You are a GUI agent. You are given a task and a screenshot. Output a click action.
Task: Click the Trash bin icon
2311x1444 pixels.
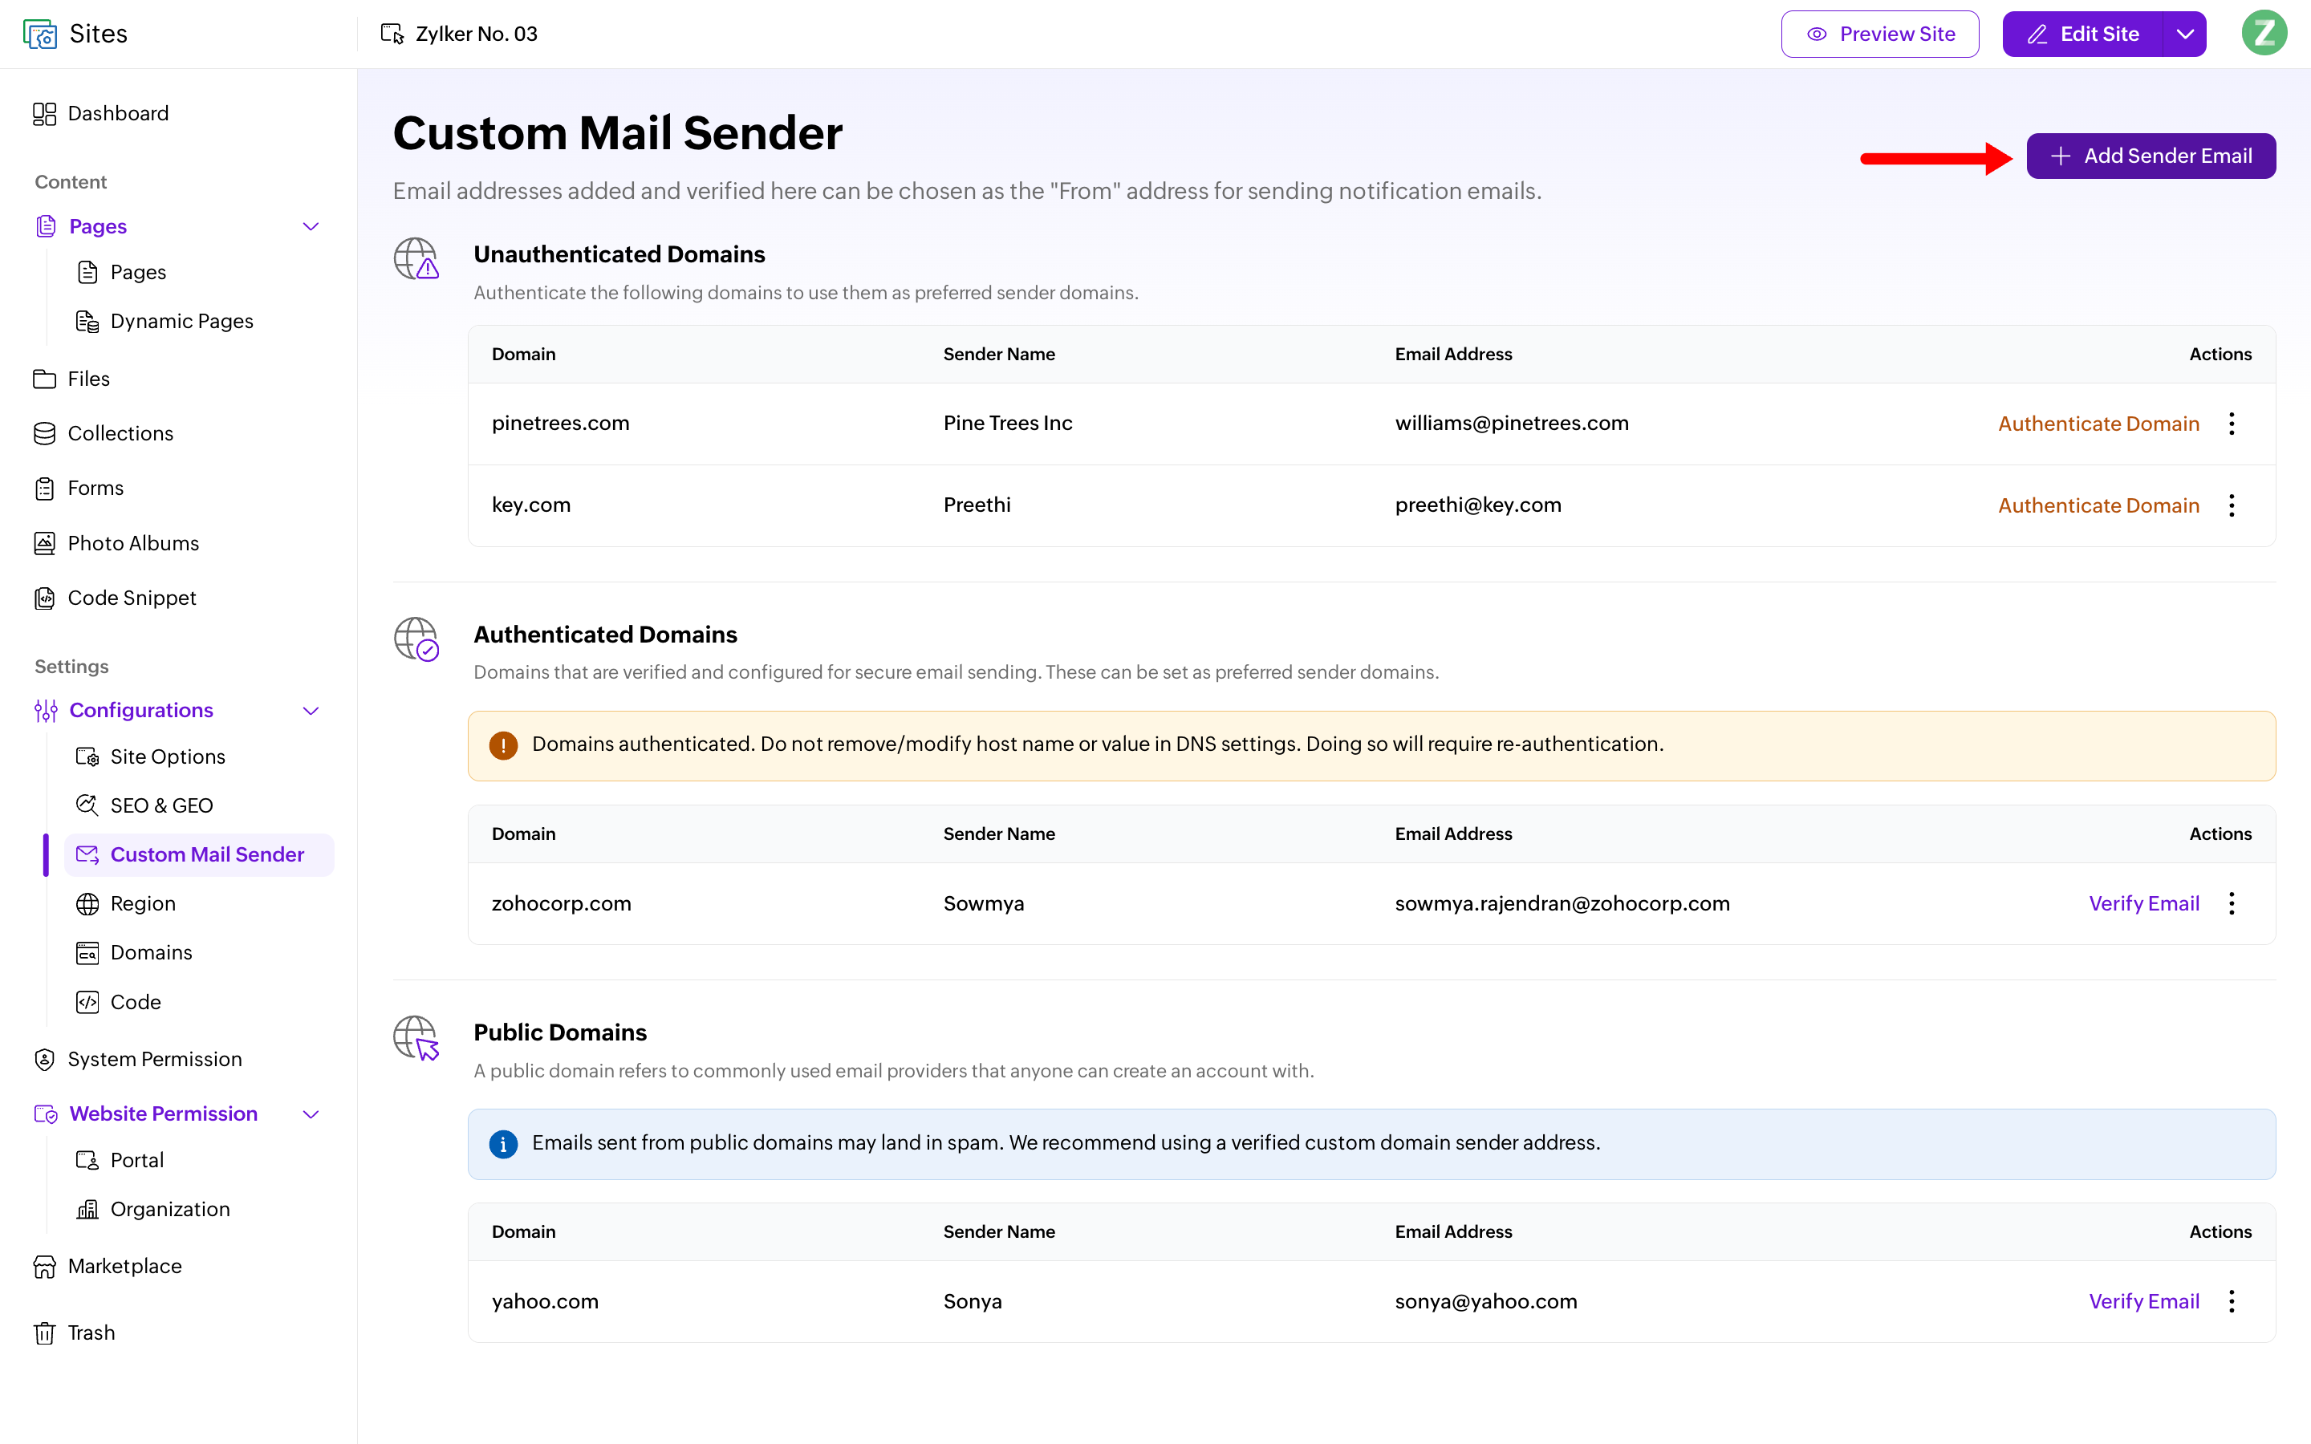pyautogui.click(x=44, y=1333)
